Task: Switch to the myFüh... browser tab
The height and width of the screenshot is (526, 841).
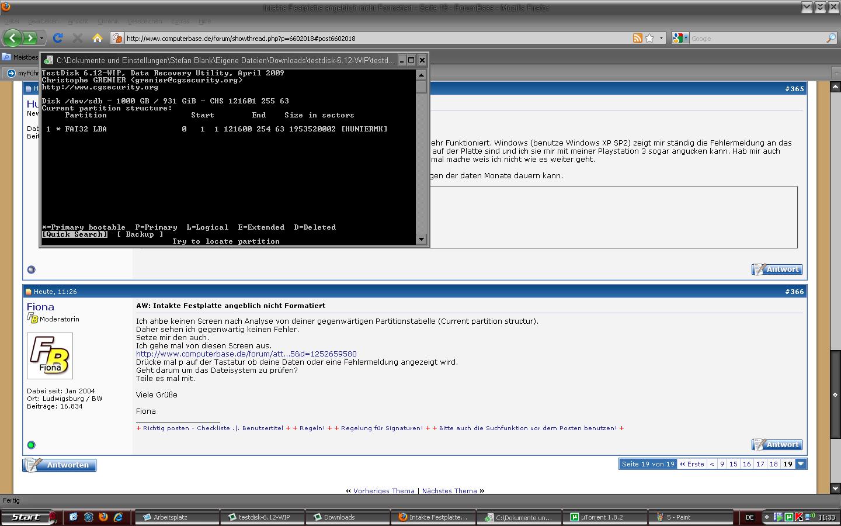Action: 21,73
